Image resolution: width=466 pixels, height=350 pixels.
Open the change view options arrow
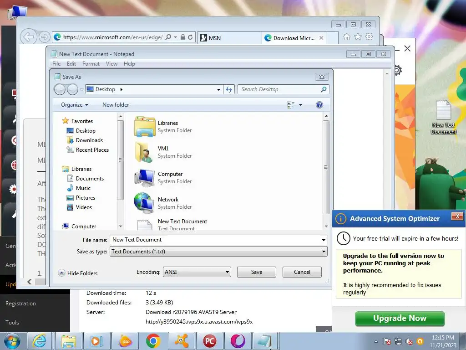click(300, 105)
